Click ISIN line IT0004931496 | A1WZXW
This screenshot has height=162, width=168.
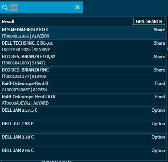[x=25, y=36]
